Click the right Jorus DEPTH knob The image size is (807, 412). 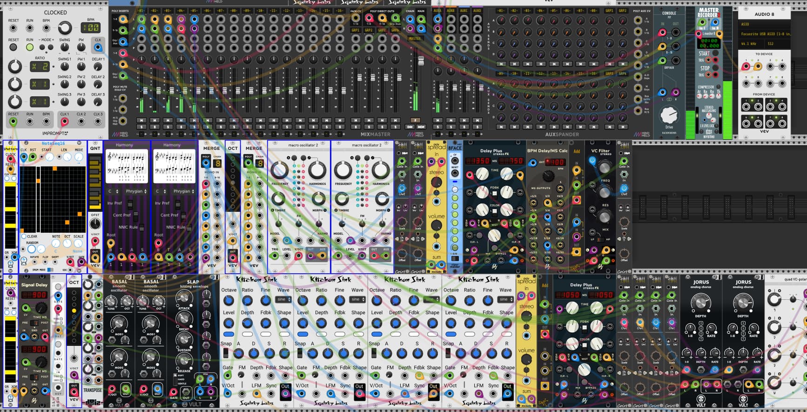pyautogui.click(x=743, y=303)
